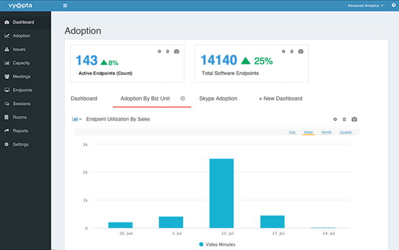Click the Active Endpoints widget settings gear
399x250 pixels.
(159, 51)
